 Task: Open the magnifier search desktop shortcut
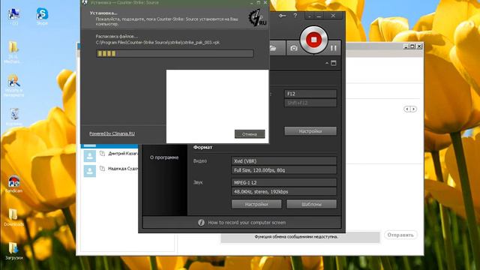point(13,85)
